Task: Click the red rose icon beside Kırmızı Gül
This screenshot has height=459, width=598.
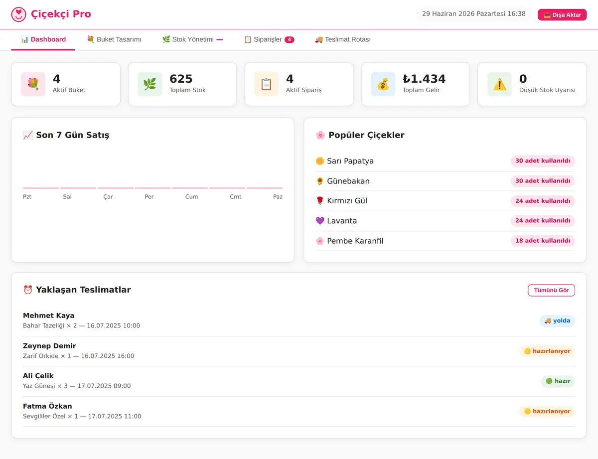Action: point(320,201)
